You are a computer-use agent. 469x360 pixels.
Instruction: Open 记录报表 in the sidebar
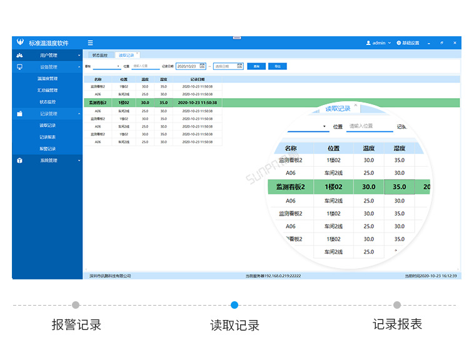(x=48, y=137)
